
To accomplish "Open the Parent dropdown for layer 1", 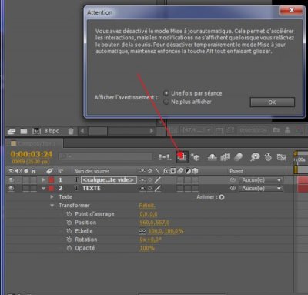I will [261, 180].
